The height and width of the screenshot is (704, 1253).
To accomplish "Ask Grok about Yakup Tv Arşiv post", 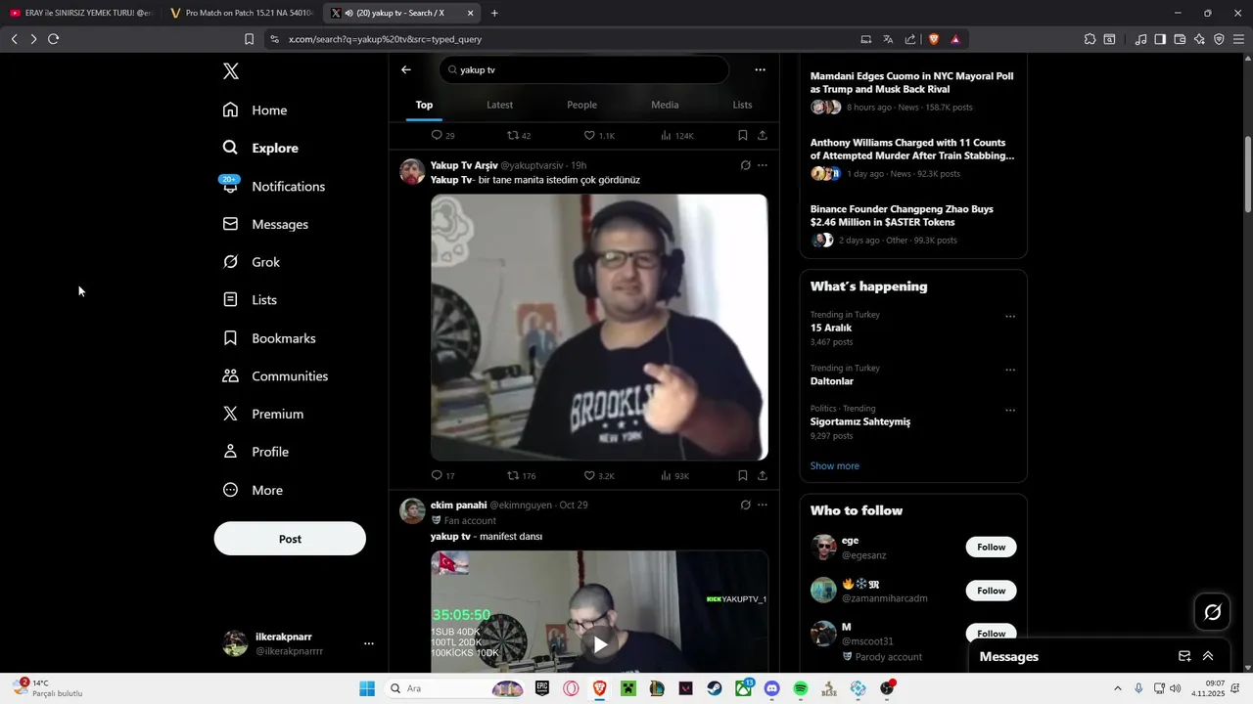I will [745, 165].
